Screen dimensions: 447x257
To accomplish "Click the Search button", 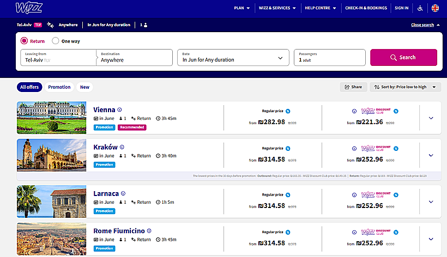I will [x=403, y=57].
